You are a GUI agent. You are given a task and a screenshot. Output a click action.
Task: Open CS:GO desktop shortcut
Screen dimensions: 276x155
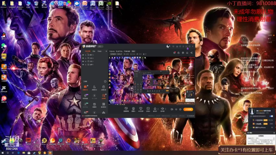click(93, 142)
